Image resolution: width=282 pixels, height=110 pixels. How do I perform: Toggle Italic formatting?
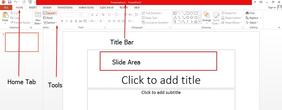[x=67, y=21]
